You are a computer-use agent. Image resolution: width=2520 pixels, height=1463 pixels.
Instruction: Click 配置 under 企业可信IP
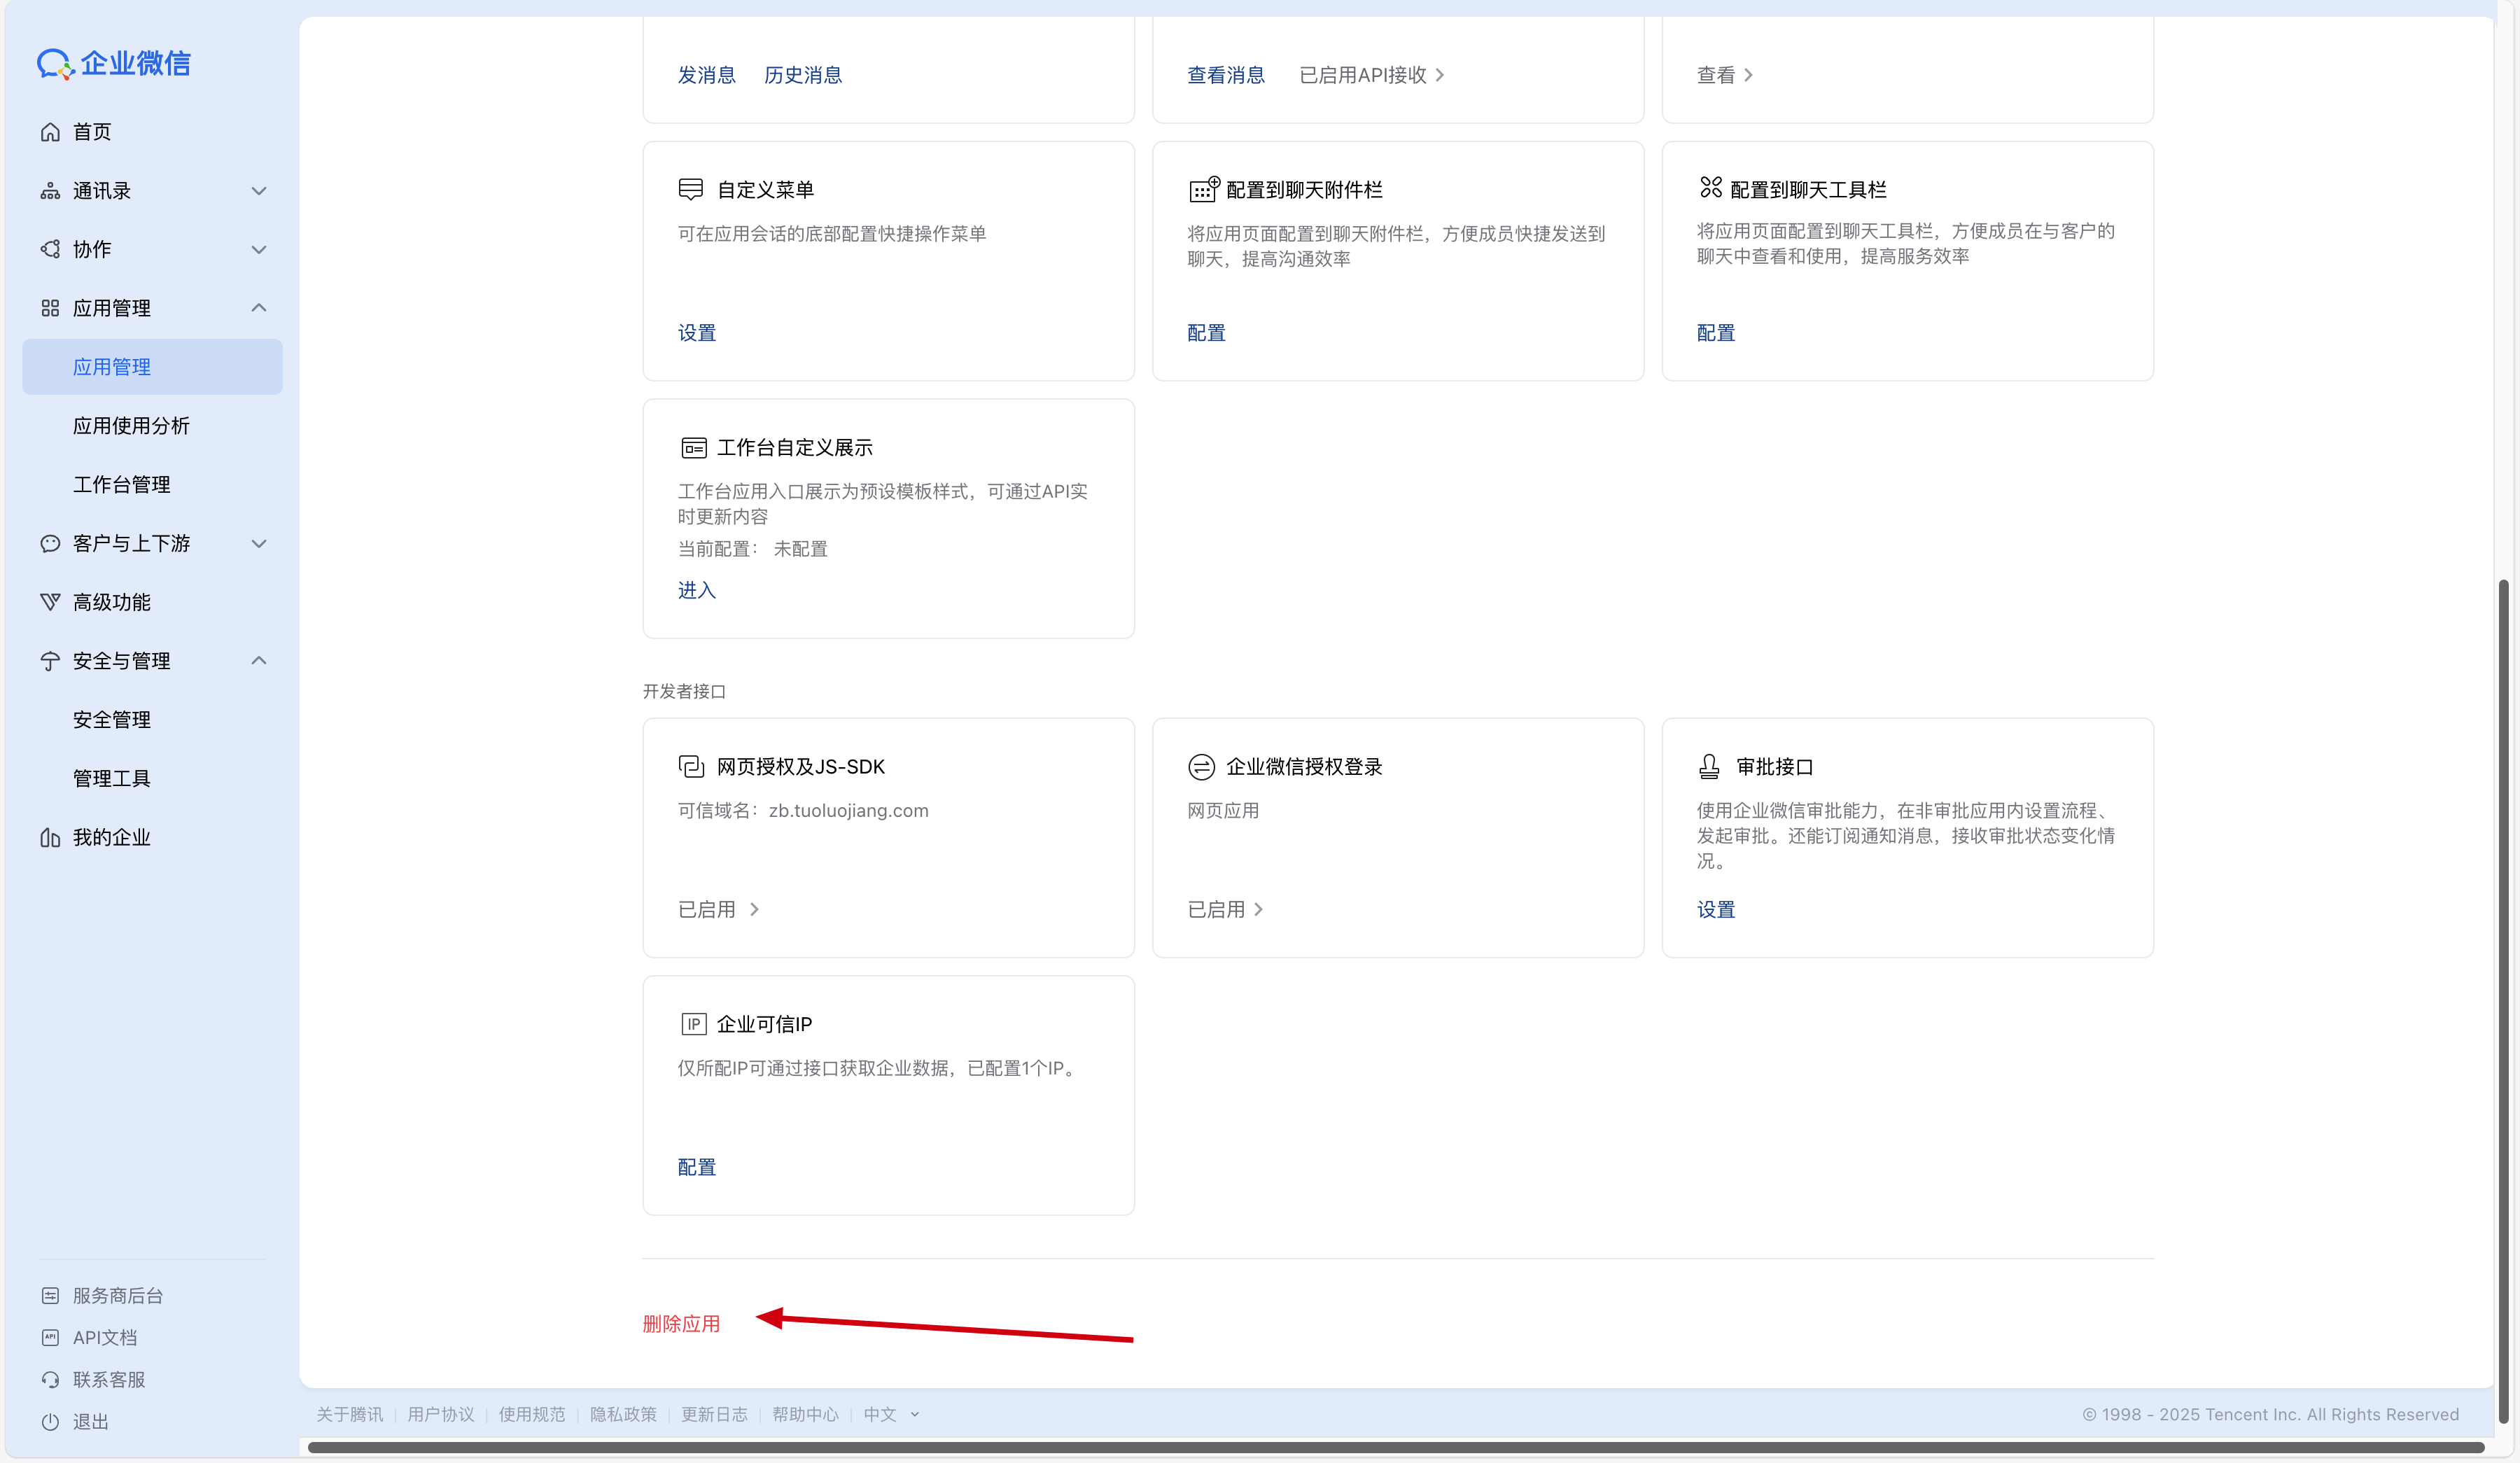pos(697,1167)
